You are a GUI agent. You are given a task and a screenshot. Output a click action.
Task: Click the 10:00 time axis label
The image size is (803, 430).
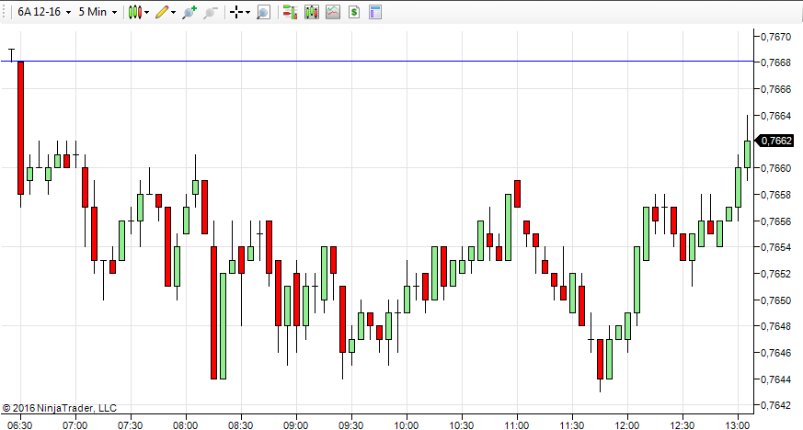407,424
